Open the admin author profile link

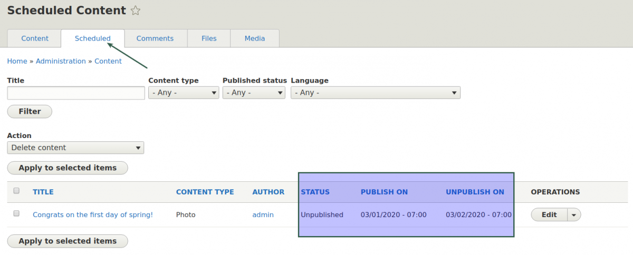click(x=263, y=214)
